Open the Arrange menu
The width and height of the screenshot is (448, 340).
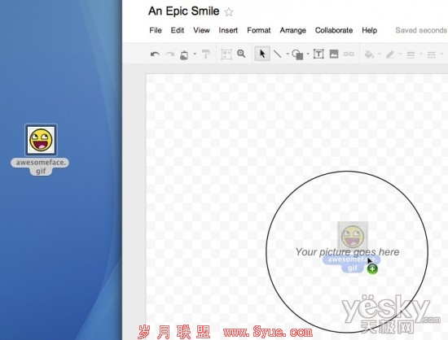click(x=293, y=30)
